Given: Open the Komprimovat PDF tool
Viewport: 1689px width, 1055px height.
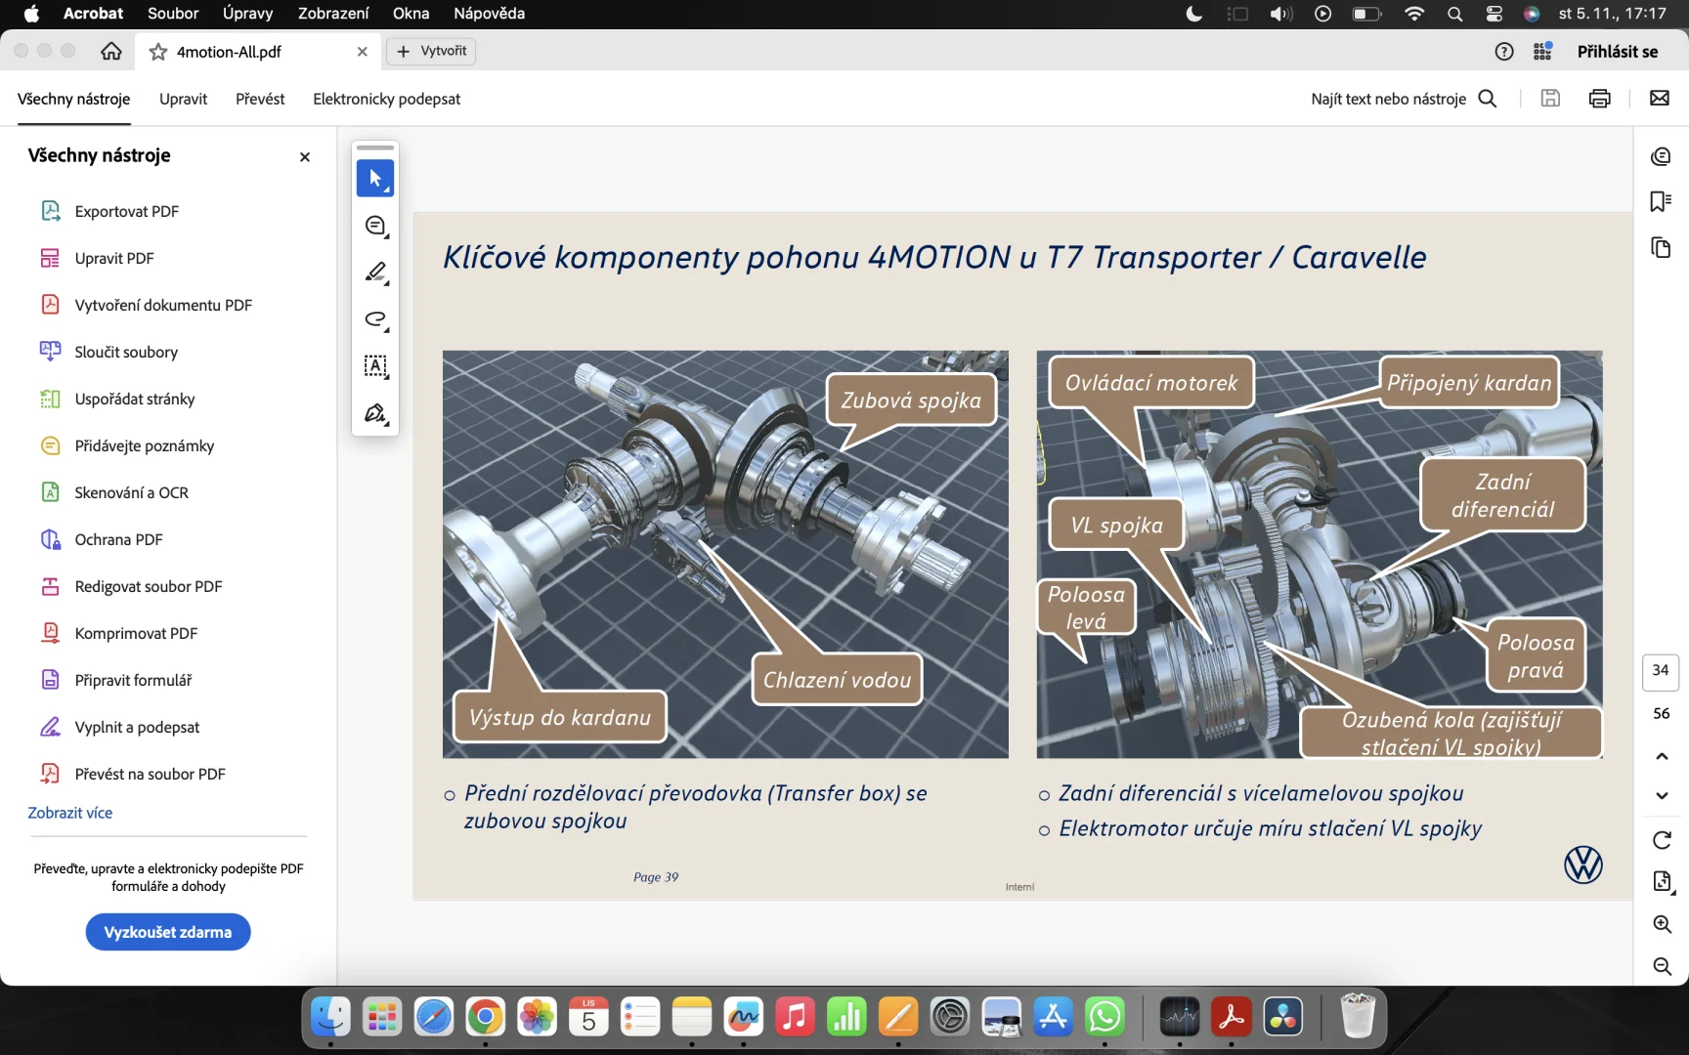Looking at the screenshot, I should pos(136,633).
